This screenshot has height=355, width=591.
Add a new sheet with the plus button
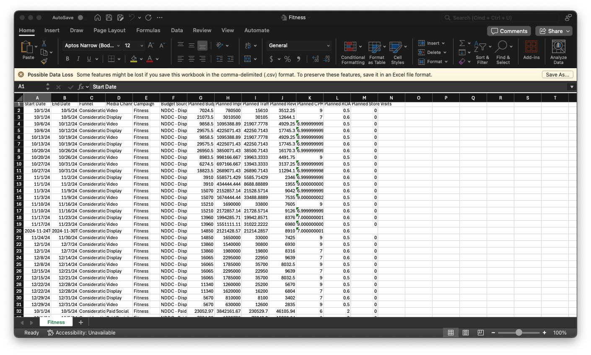(81, 322)
